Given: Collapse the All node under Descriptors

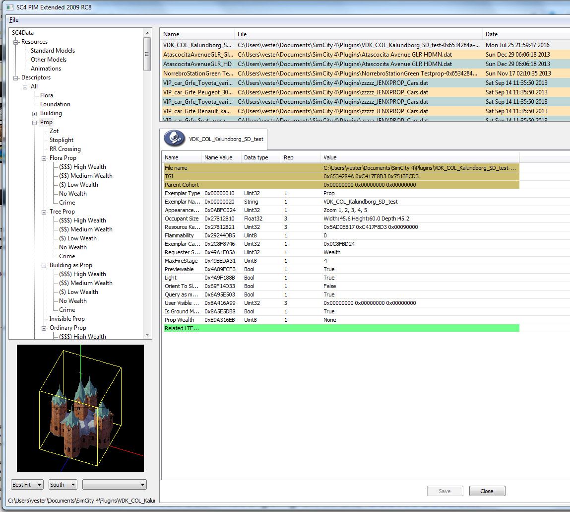Looking at the screenshot, I should pyautogui.click(x=25, y=86).
